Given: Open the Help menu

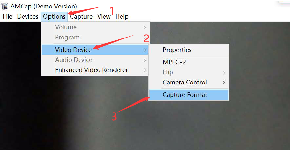Looking at the screenshot, I should (122, 16).
